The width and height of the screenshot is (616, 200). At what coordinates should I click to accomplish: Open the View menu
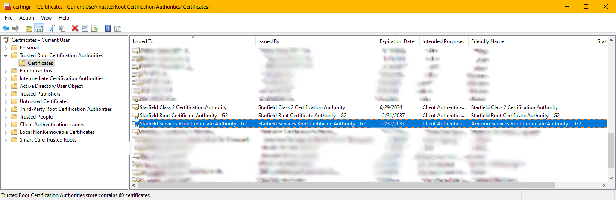(46, 18)
